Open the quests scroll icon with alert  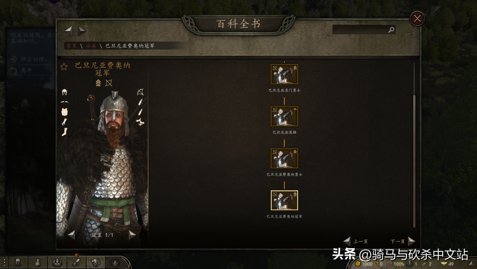pyautogui.click(x=76, y=262)
